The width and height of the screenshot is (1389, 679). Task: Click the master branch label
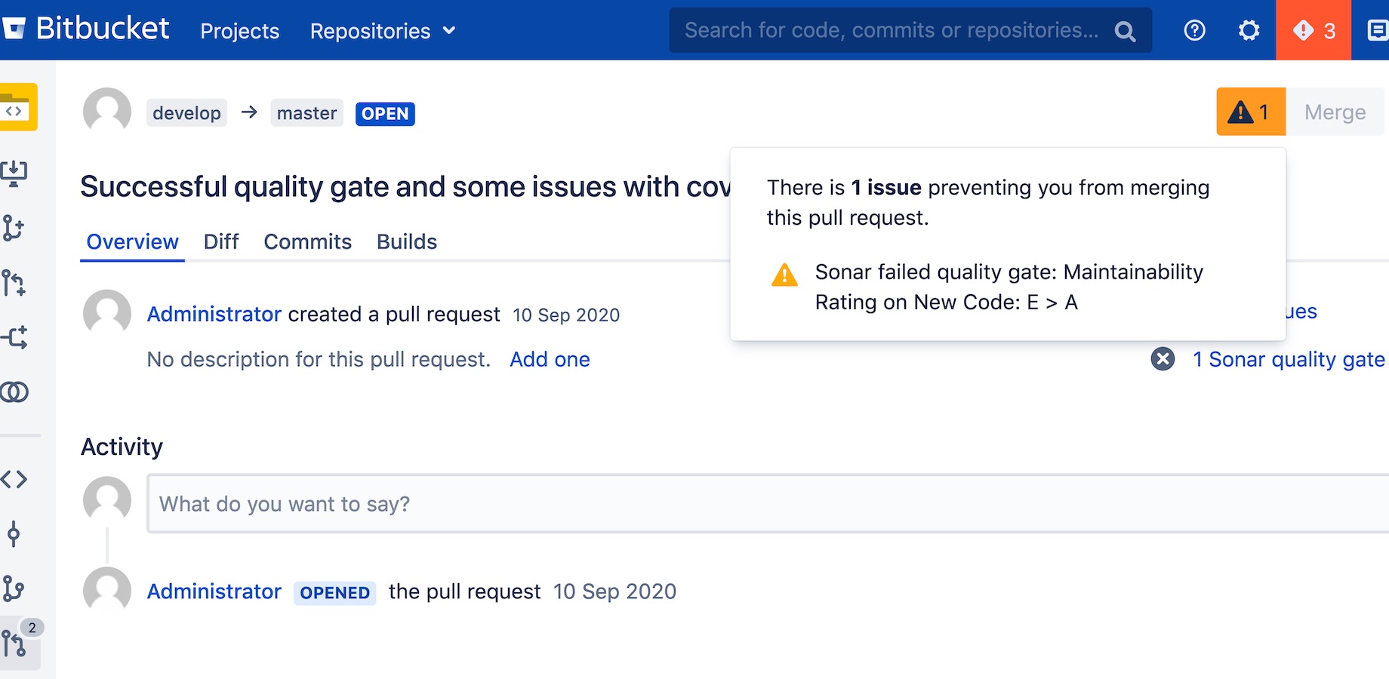pos(306,113)
